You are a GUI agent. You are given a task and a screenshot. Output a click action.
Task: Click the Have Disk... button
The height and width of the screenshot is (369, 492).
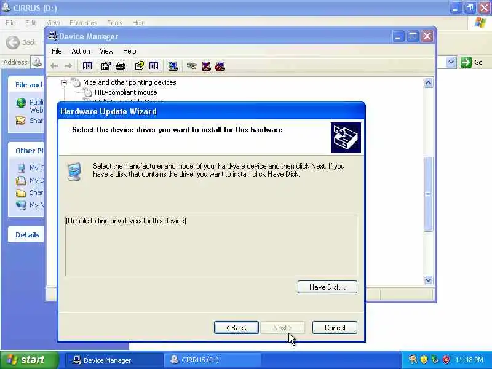pos(327,287)
